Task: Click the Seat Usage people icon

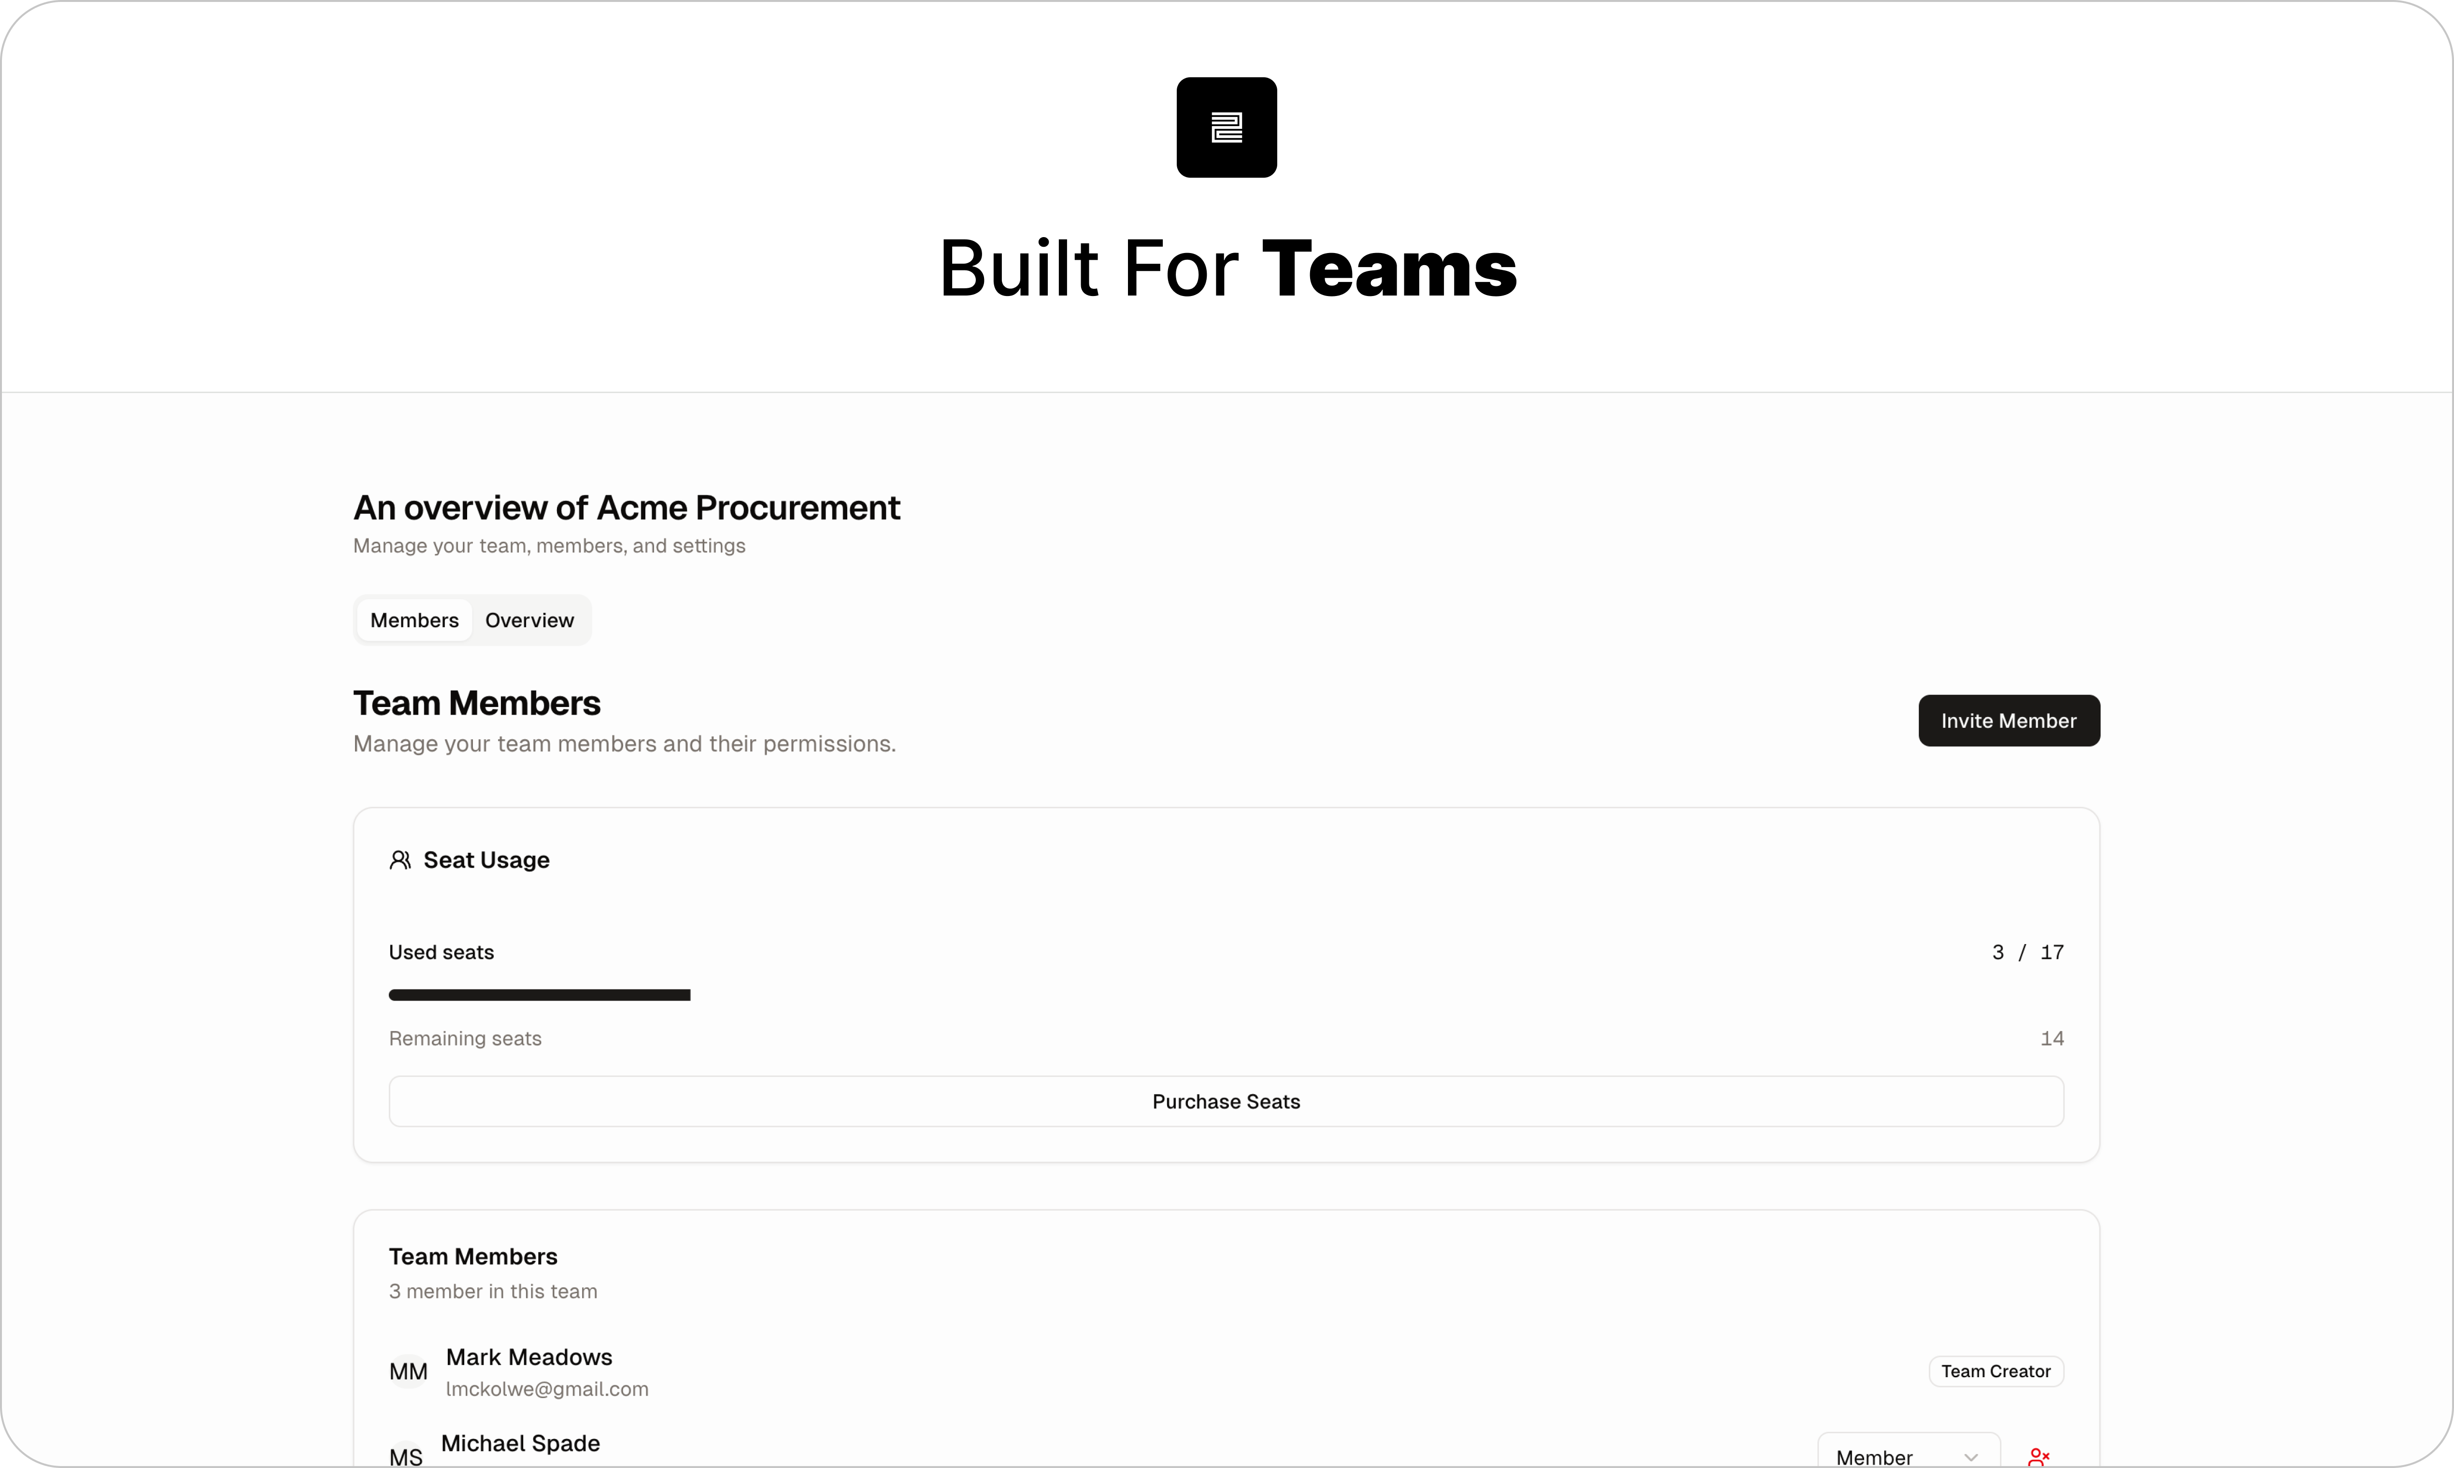Action: click(x=400, y=860)
